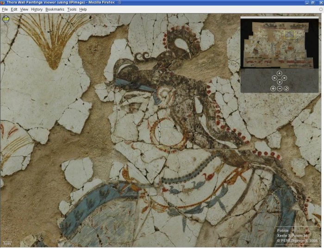Screen dimensions: 324x249
Task: Close the Firefox window
Action: pos(321,2)
